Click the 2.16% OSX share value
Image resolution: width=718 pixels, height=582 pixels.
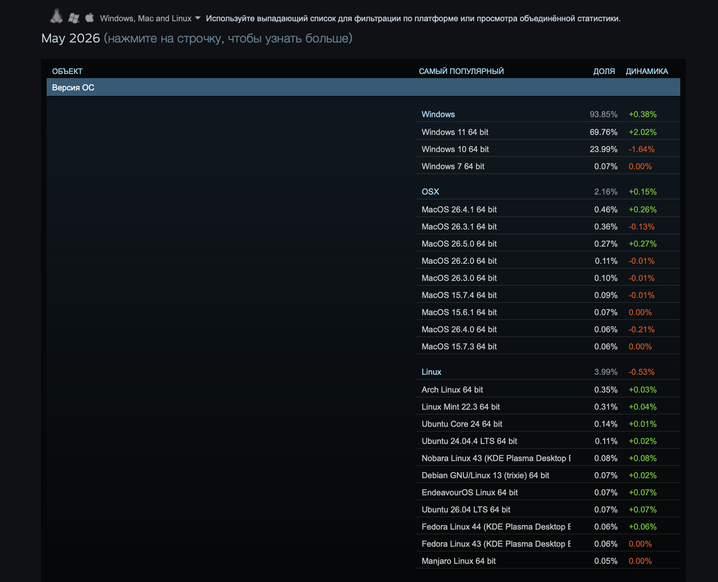606,192
